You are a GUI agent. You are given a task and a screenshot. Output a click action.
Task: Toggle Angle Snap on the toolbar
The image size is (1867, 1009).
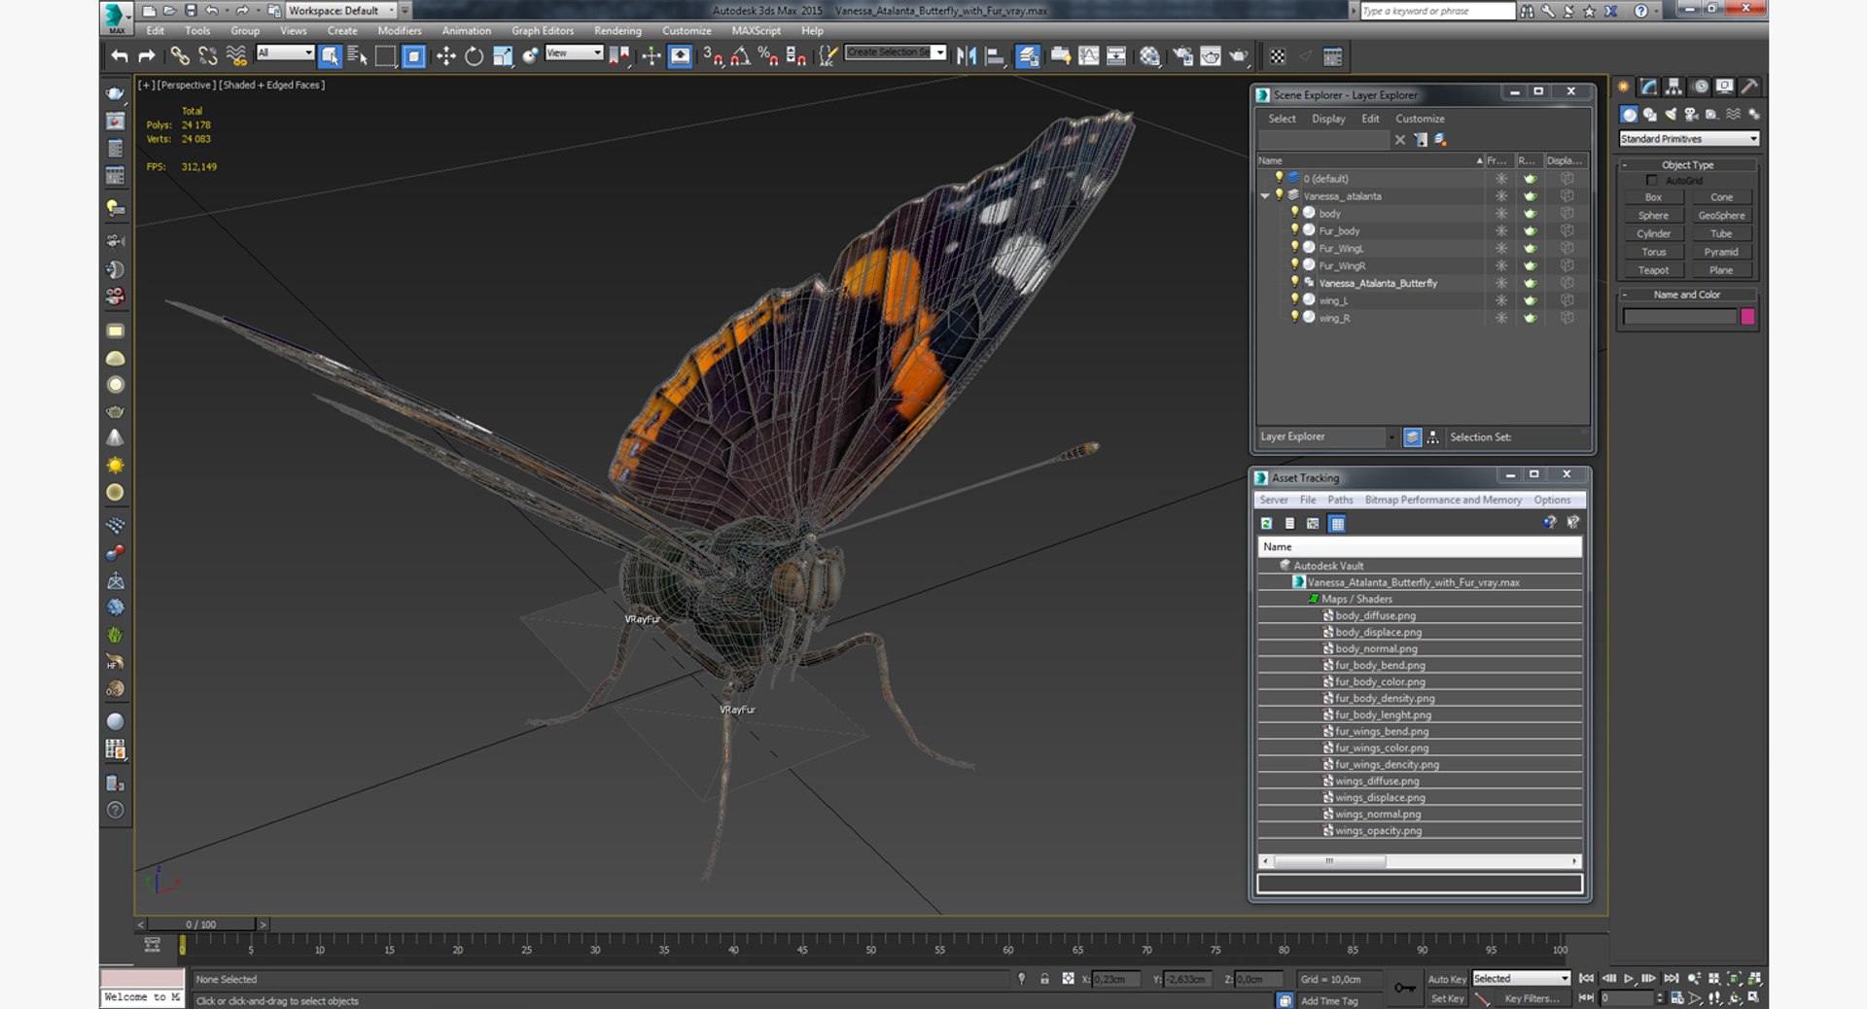tap(740, 56)
